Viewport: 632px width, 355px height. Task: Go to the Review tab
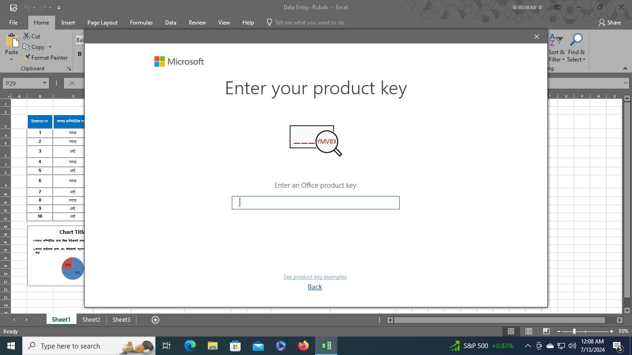coord(197,22)
